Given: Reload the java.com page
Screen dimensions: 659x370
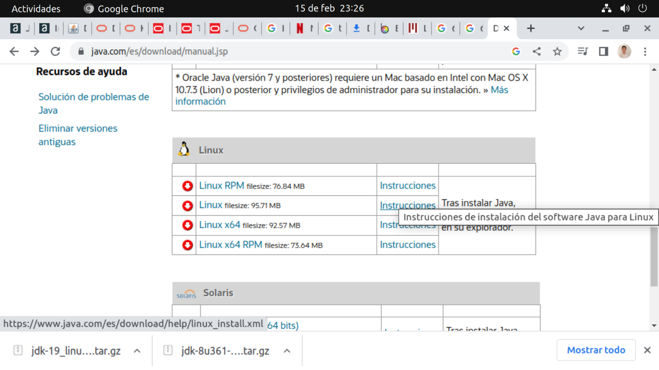Looking at the screenshot, I should click(55, 51).
